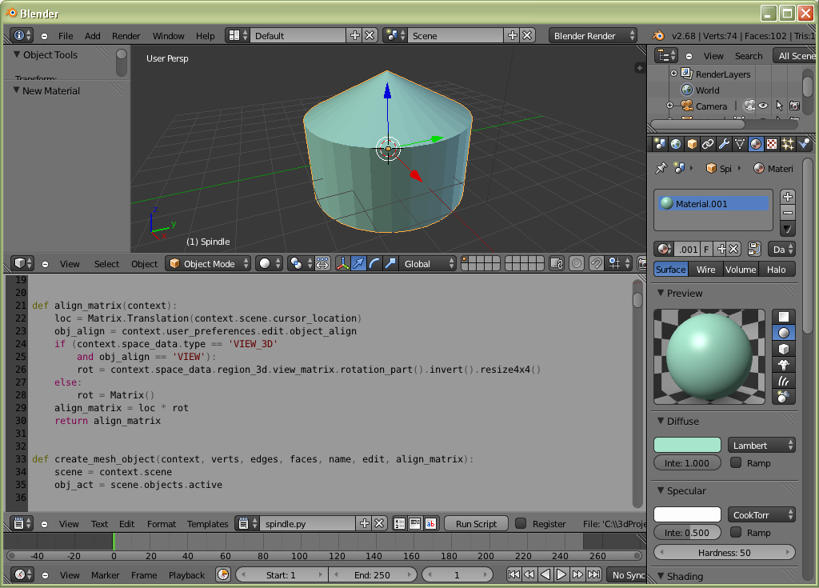Click the sphere preview shape icon
This screenshot has width=819, height=588.
[x=784, y=333]
